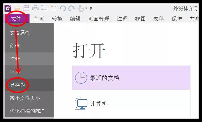Image resolution: width=202 pixels, height=122 pixels.
Task: Click 优化扫描的PDF menu entry
Action: coord(27,111)
